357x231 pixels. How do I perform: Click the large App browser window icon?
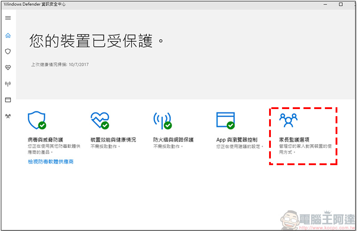[x=226, y=120]
